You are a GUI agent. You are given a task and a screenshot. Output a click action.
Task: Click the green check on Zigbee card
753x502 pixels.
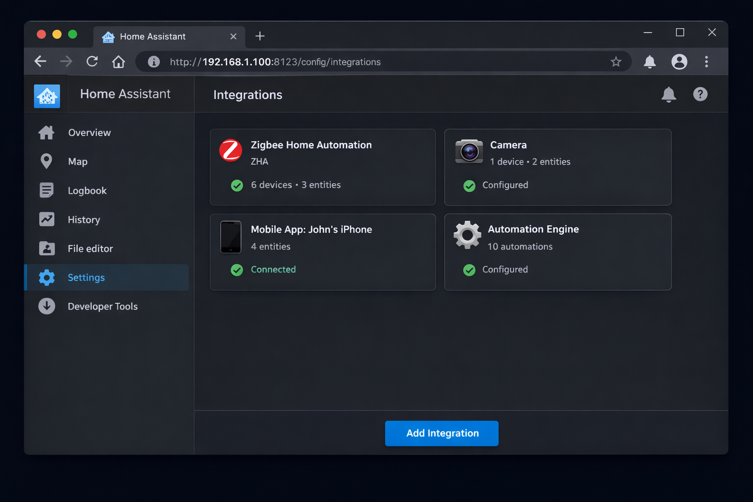tap(237, 186)
